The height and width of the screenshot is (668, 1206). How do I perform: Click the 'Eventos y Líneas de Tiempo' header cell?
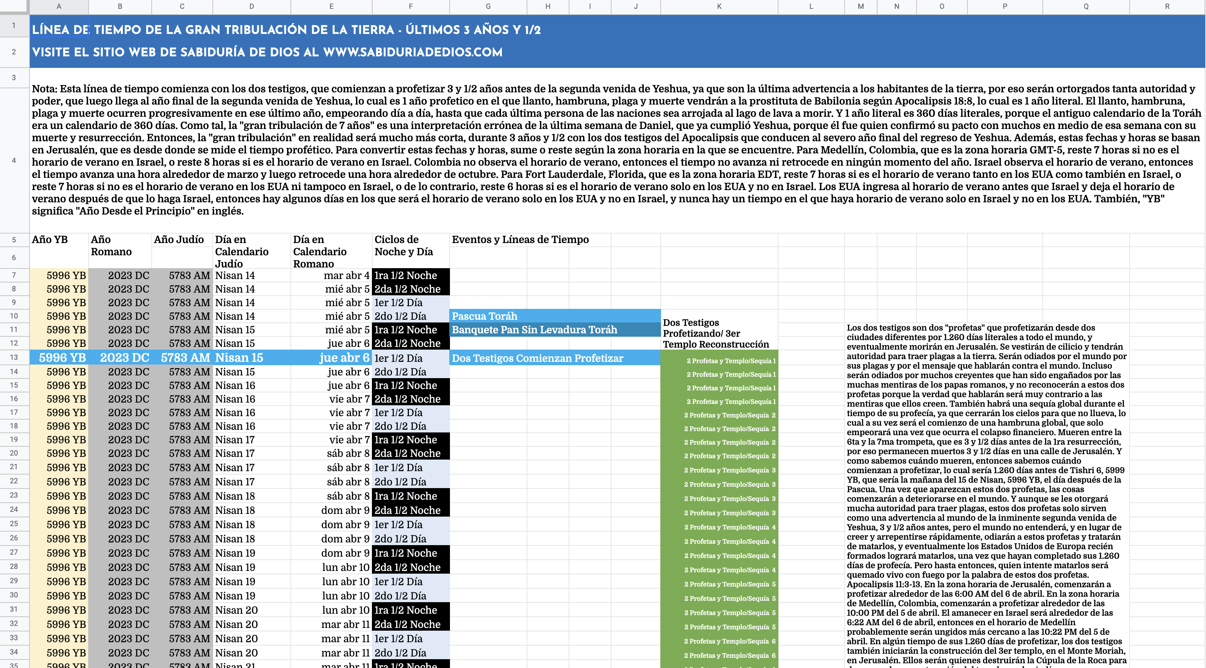520,239
